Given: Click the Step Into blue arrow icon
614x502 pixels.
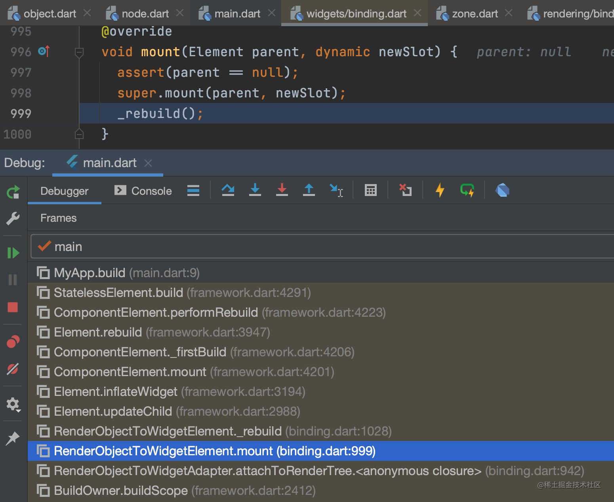Looking at the screenshot, I should coord(255,190).
